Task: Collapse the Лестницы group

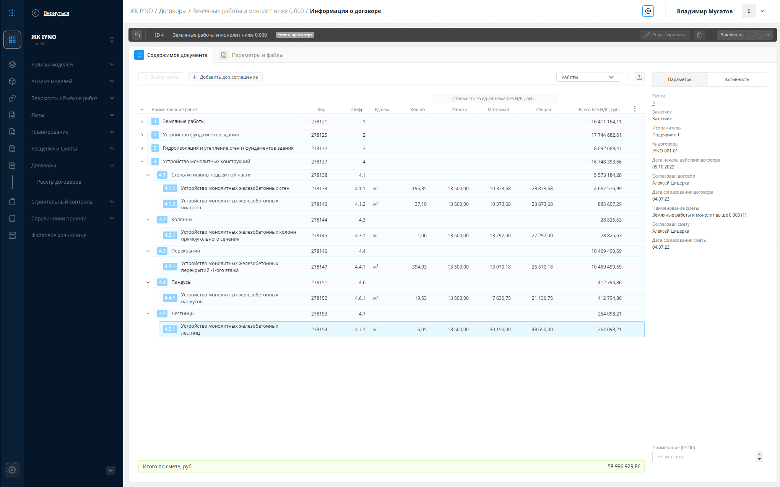Action: tap(148, 314)
